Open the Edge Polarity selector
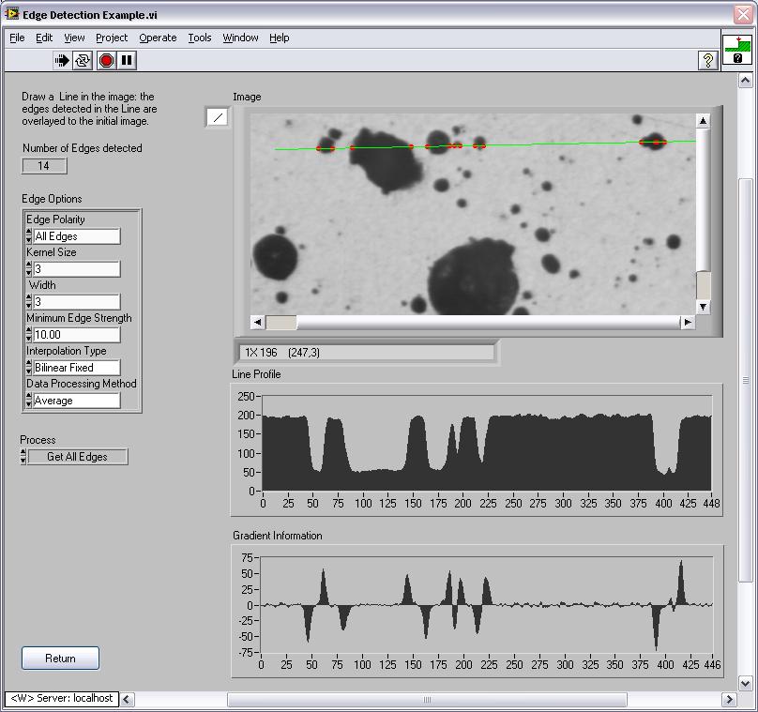This screenshot has width=758, height=712. [77, 236]
